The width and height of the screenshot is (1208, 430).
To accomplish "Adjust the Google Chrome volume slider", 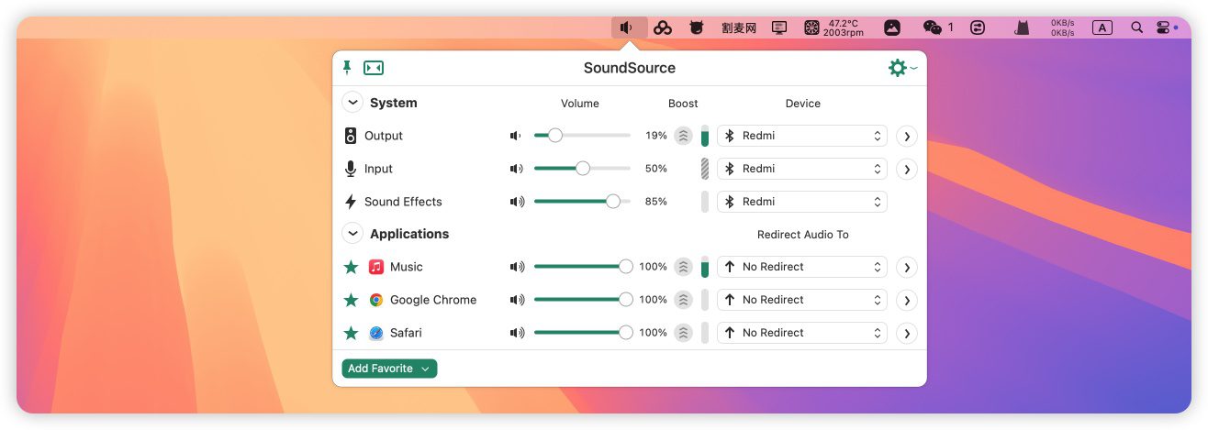I will pos(582,300).
